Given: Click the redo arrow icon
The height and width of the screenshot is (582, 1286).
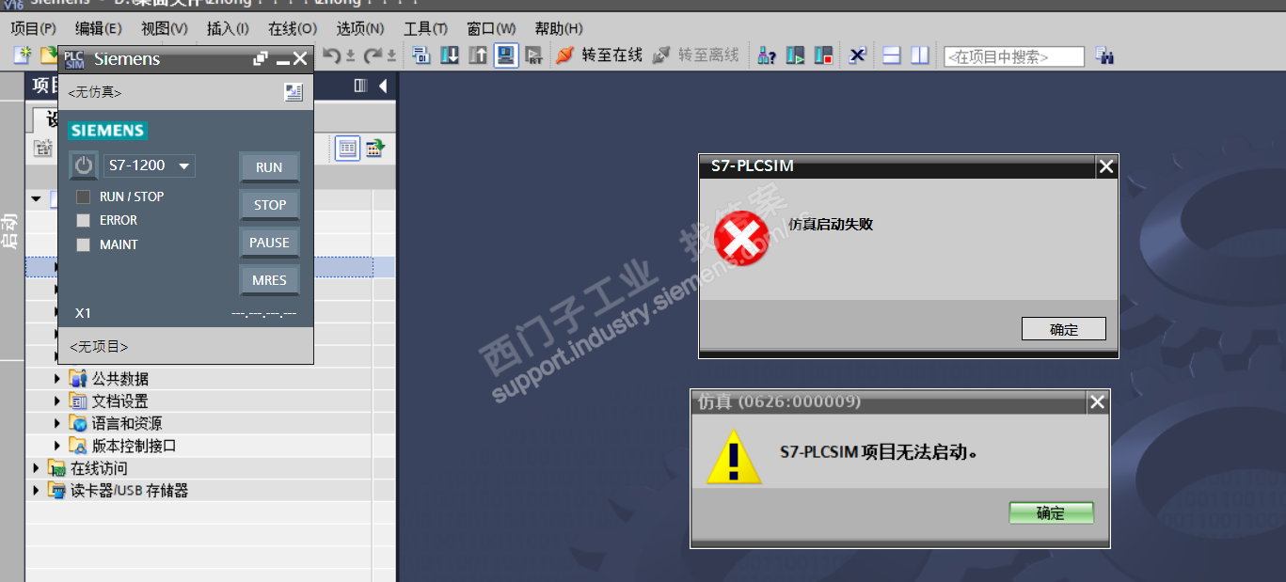Looking at the screenshot, I should 373,55.
